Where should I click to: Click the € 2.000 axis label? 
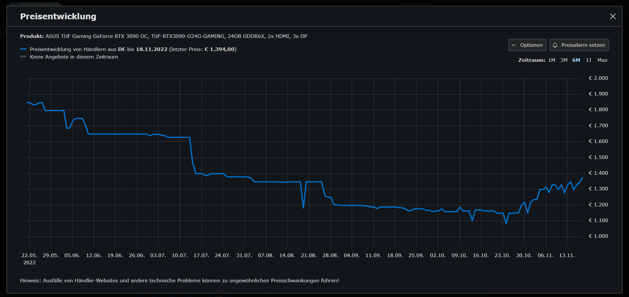tap(599, 78)
